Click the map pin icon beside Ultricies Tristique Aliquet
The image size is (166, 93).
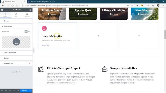[x=41, y=69]
